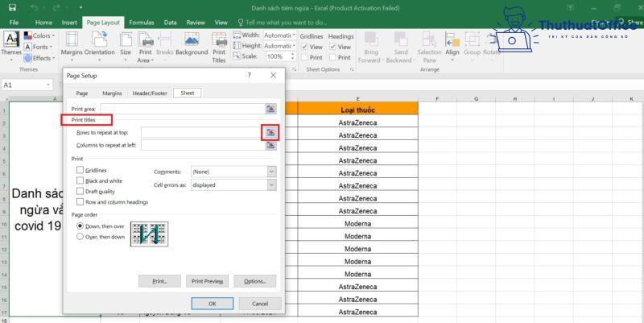Cancel the Page Setup dialog
Viewport: 644px width, 323px height.
[260, 304]
